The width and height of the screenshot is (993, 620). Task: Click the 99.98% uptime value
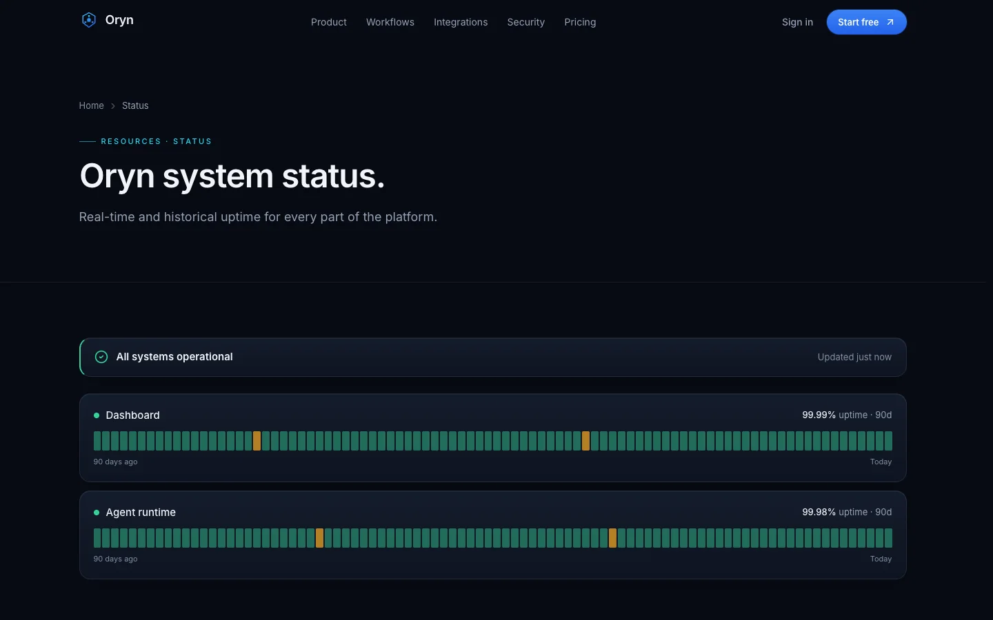(819, 512)
